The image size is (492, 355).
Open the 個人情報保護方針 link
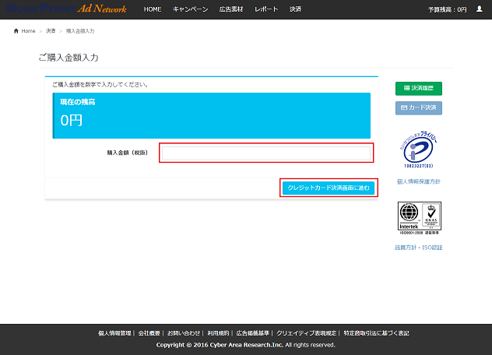click(x=419, y=181)
